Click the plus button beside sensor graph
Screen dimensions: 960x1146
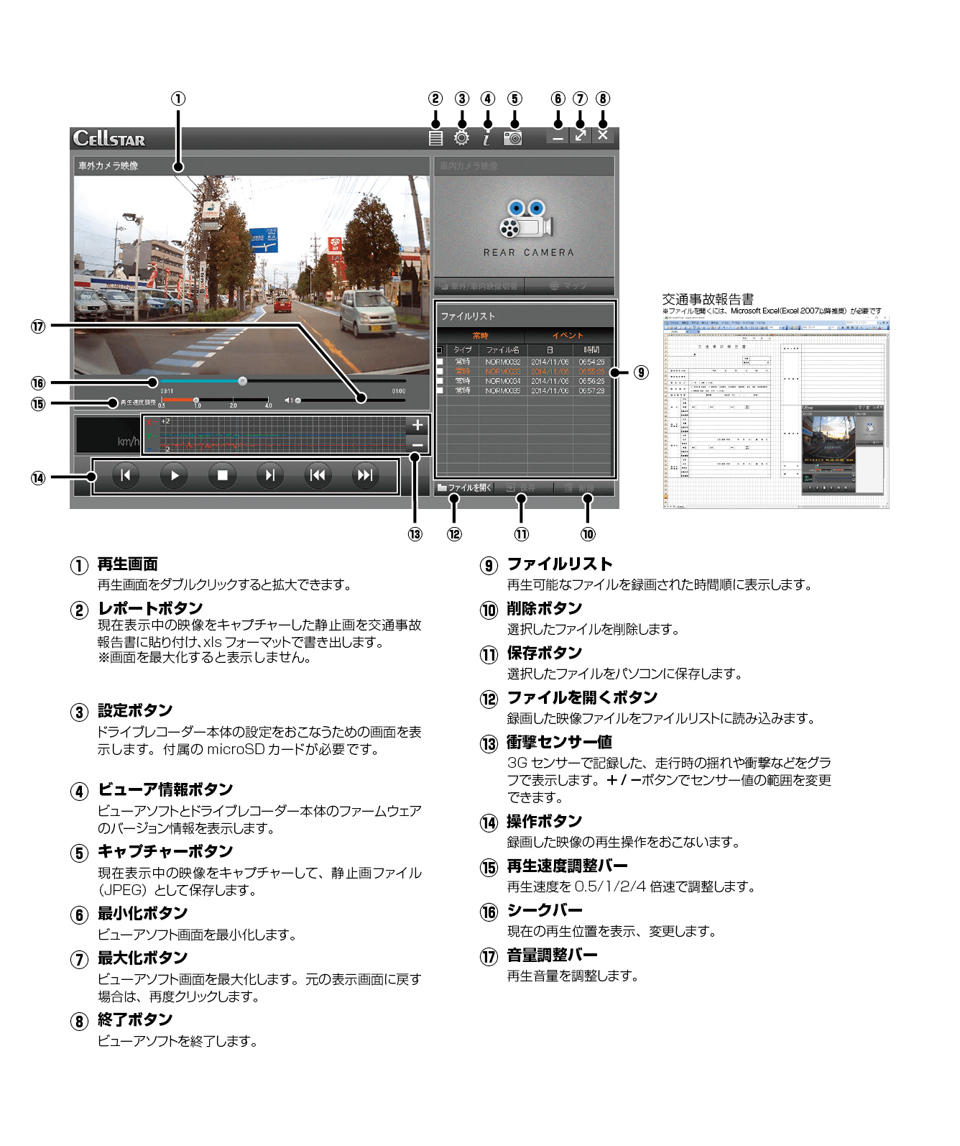click(x=417, y=425)
